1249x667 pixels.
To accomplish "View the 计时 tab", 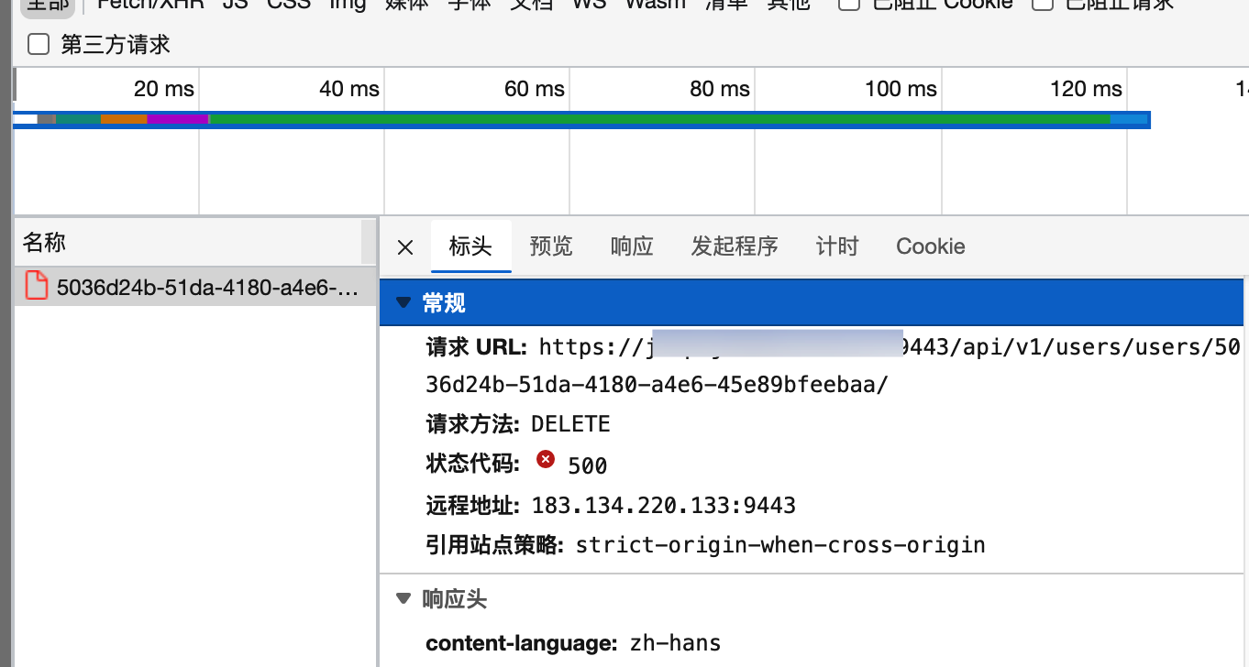I will click(835, 246).
